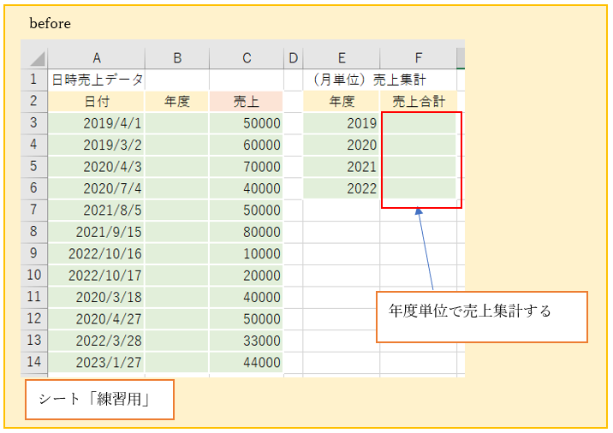613x433 pixels.
Task: Select cell A1 with 日時売上データ
Action: coord(97,80)
